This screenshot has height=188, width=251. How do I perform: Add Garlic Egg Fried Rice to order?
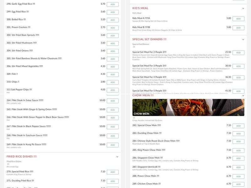[112, 4]
